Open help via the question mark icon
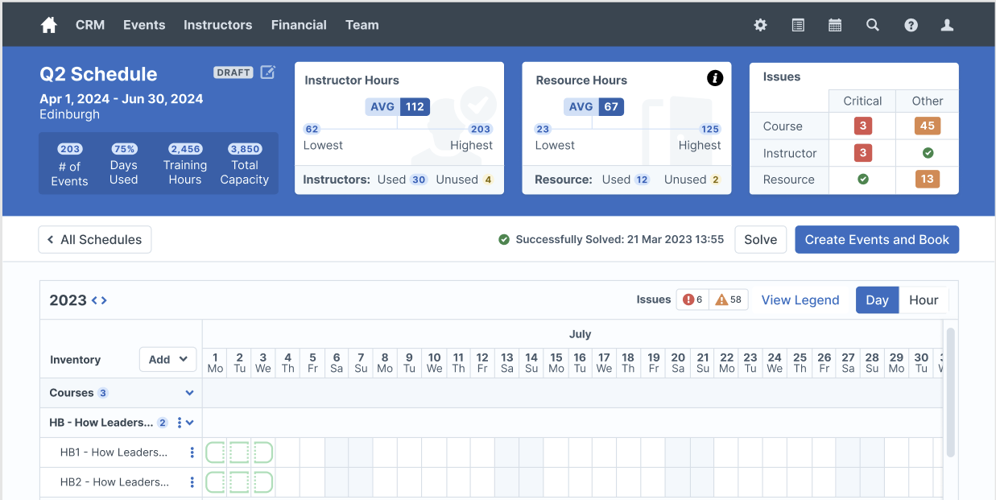This screenshot has width=996, height=500. (x=911, y=25)
